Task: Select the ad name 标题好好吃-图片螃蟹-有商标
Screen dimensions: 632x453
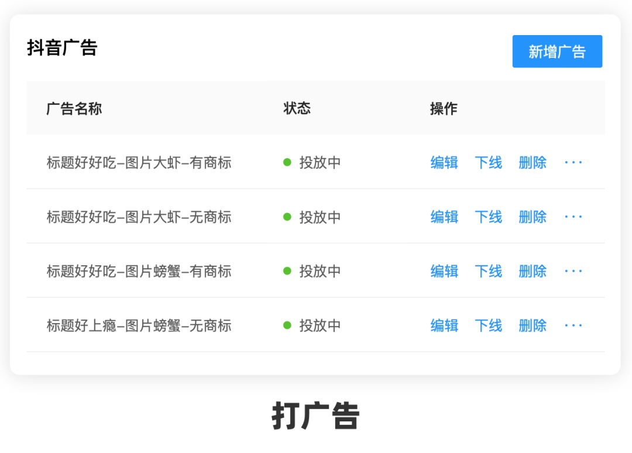Action: 139,271
